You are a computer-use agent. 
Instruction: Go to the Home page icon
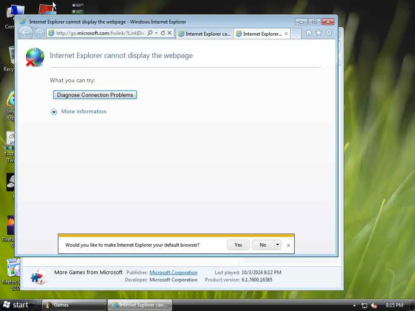(308, 33)
